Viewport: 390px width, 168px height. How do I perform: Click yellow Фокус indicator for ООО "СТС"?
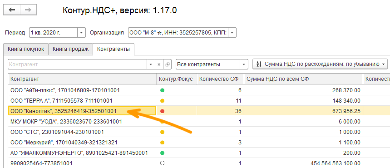163,132
